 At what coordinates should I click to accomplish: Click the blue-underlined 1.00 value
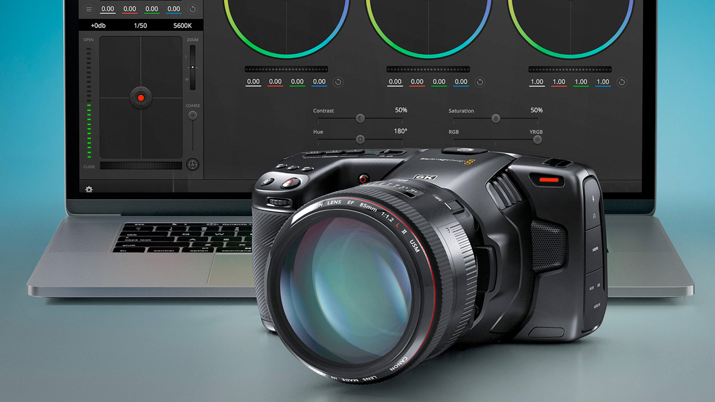(x=603, y=82)
